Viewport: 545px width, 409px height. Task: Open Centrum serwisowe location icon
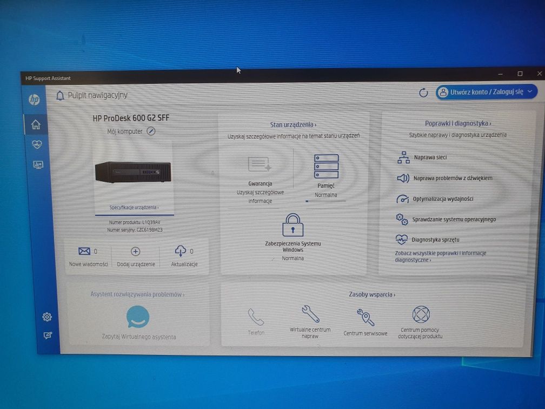365,317
